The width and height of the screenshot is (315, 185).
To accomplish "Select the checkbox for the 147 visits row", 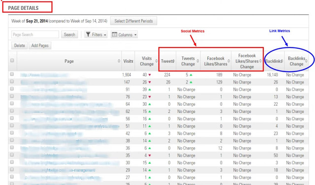I will click(x=12, y=81).
